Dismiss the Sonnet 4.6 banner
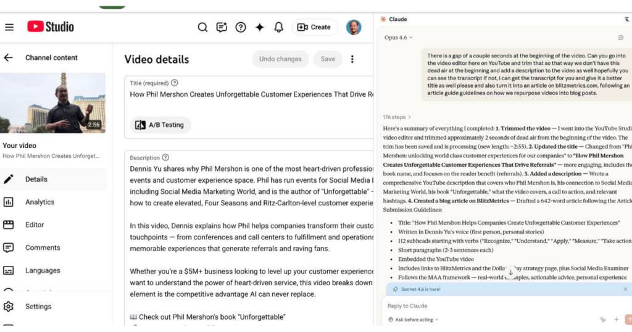Viewport: 632px width, 332px height. tap(625, 289)
